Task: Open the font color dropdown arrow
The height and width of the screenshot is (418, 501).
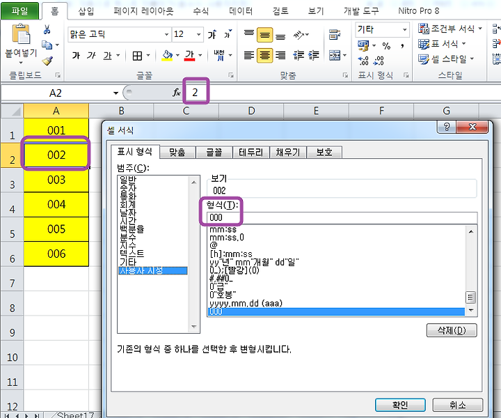Action: tap(200, 56)
